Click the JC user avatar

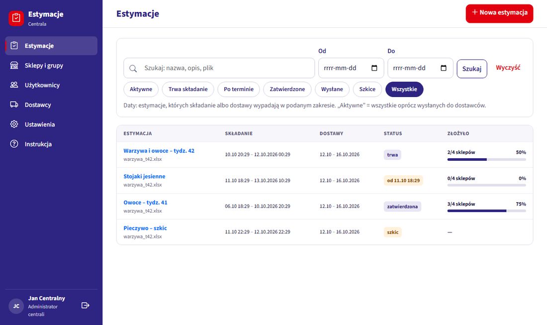coord(16,306)
